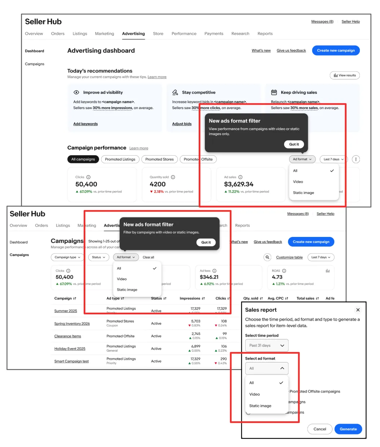Select Static image in dashboard Ad format menu
This screenshot has height=447, width=380.
point(304,193)
